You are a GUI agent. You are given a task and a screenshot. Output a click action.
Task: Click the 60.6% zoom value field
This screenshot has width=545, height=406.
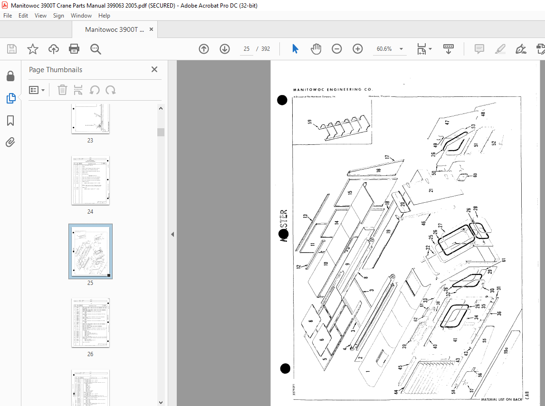384,49
